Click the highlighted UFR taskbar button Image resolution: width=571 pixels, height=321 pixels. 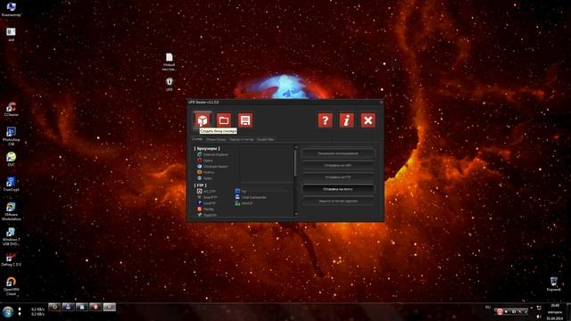(x=109, y=307)
